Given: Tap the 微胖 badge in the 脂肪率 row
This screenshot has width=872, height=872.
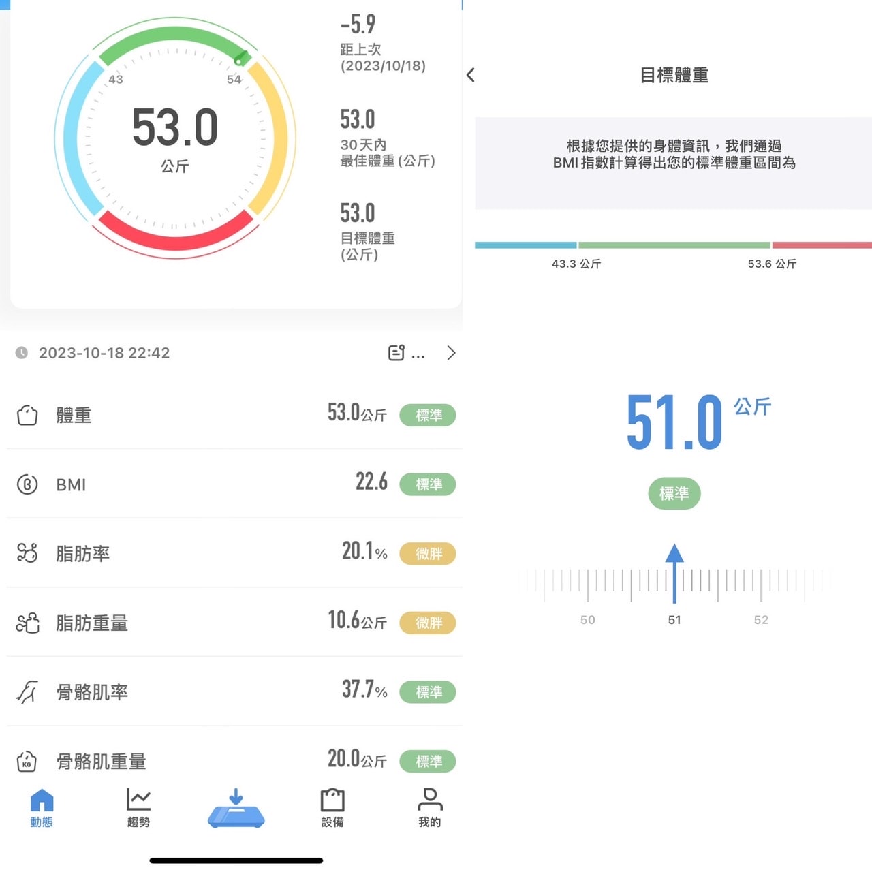Looking at the screenshot, I should click(x=428, y=553).
